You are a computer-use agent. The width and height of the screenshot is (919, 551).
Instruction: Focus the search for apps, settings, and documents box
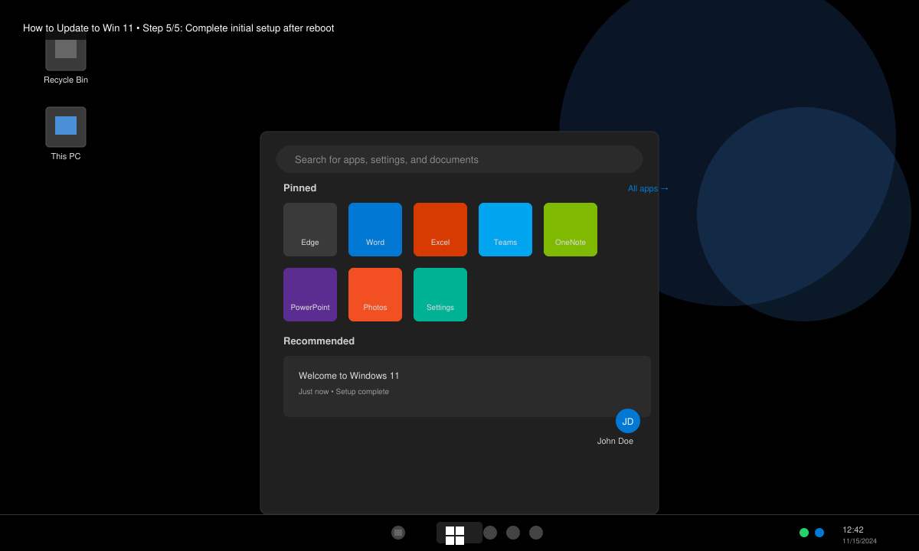[459, 159]
